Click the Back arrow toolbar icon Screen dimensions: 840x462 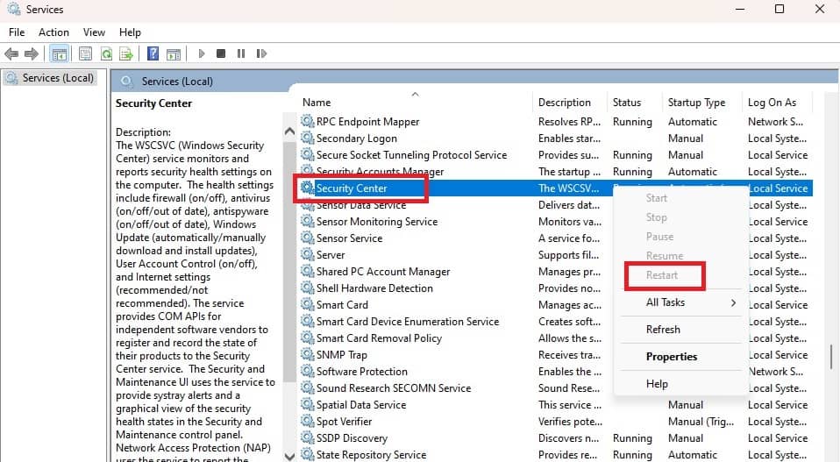pos(11,53)
